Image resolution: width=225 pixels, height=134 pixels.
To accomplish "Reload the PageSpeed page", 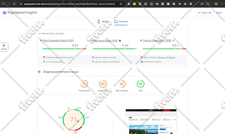I will [14, 4].
